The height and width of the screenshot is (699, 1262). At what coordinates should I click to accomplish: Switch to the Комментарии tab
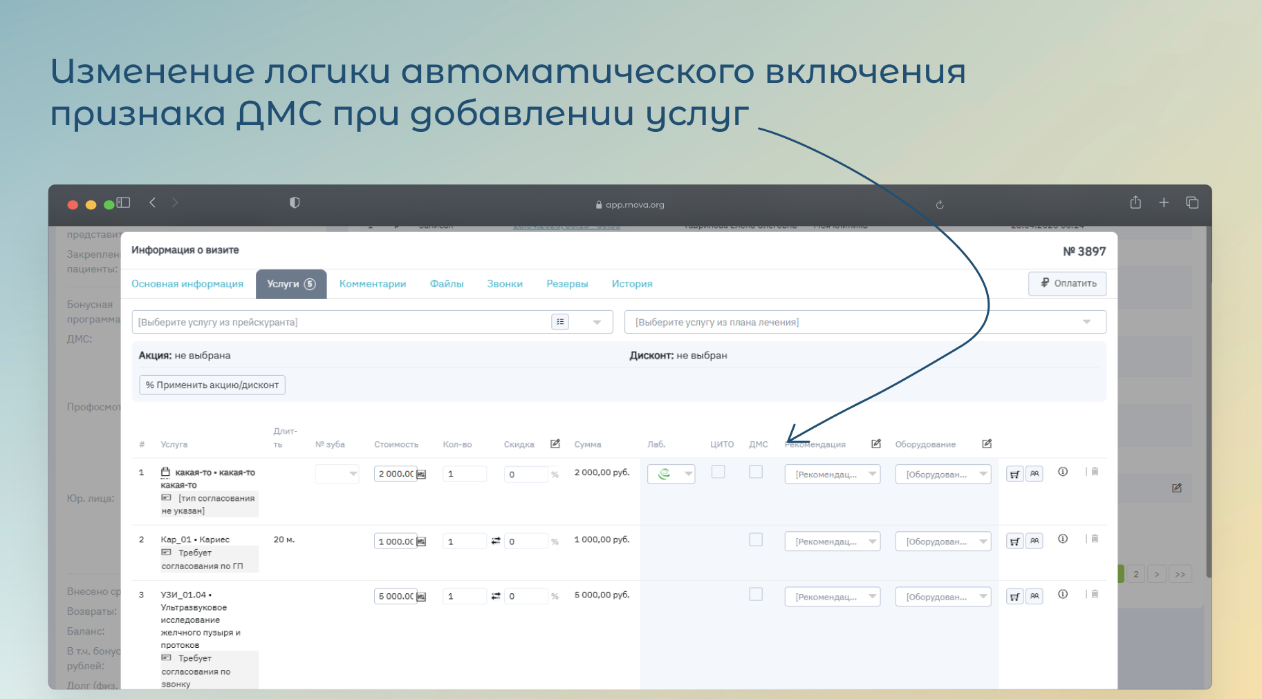point(373,284)
